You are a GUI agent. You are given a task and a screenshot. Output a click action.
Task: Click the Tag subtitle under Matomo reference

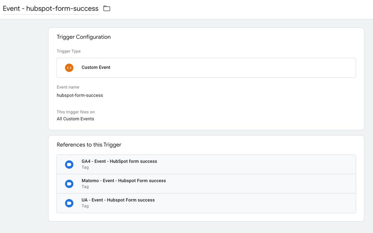click(x=85, y=187)
